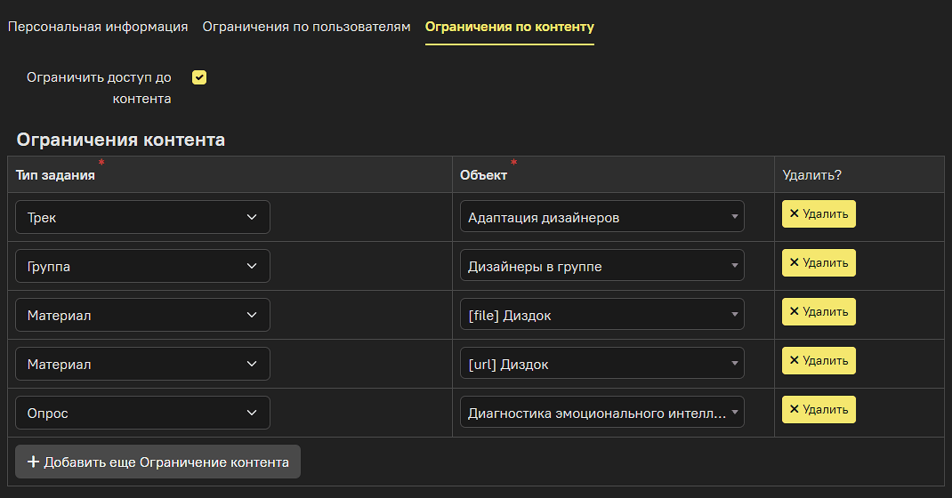Viewport: 952px width, 498px height.
Task: Open the object dropdown 'Адаптация дизайнеров'
Action: coord(601,217)
